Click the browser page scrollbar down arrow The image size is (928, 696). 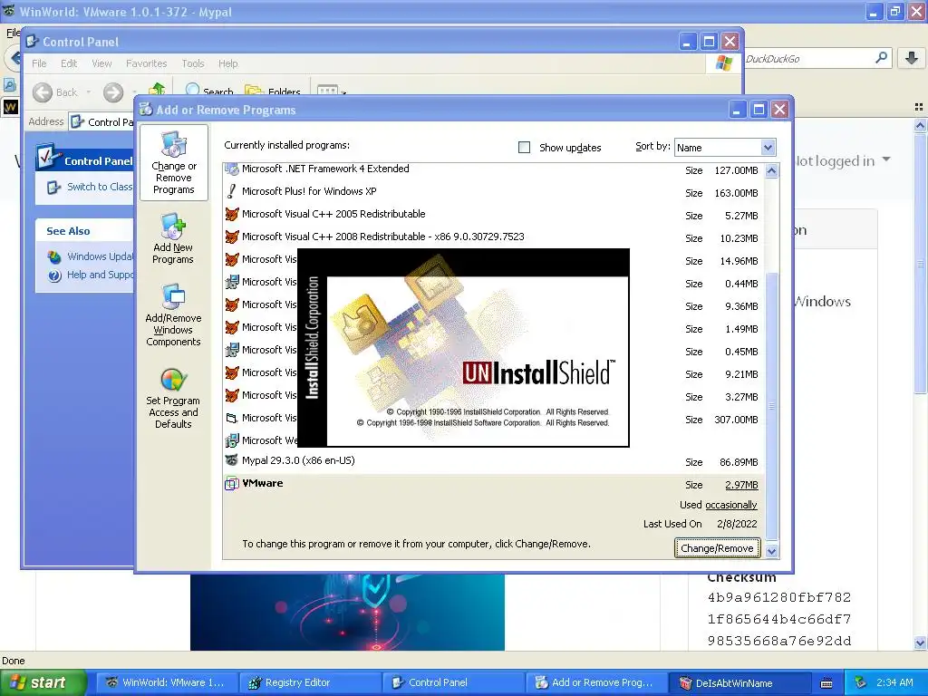coord(920,643)
